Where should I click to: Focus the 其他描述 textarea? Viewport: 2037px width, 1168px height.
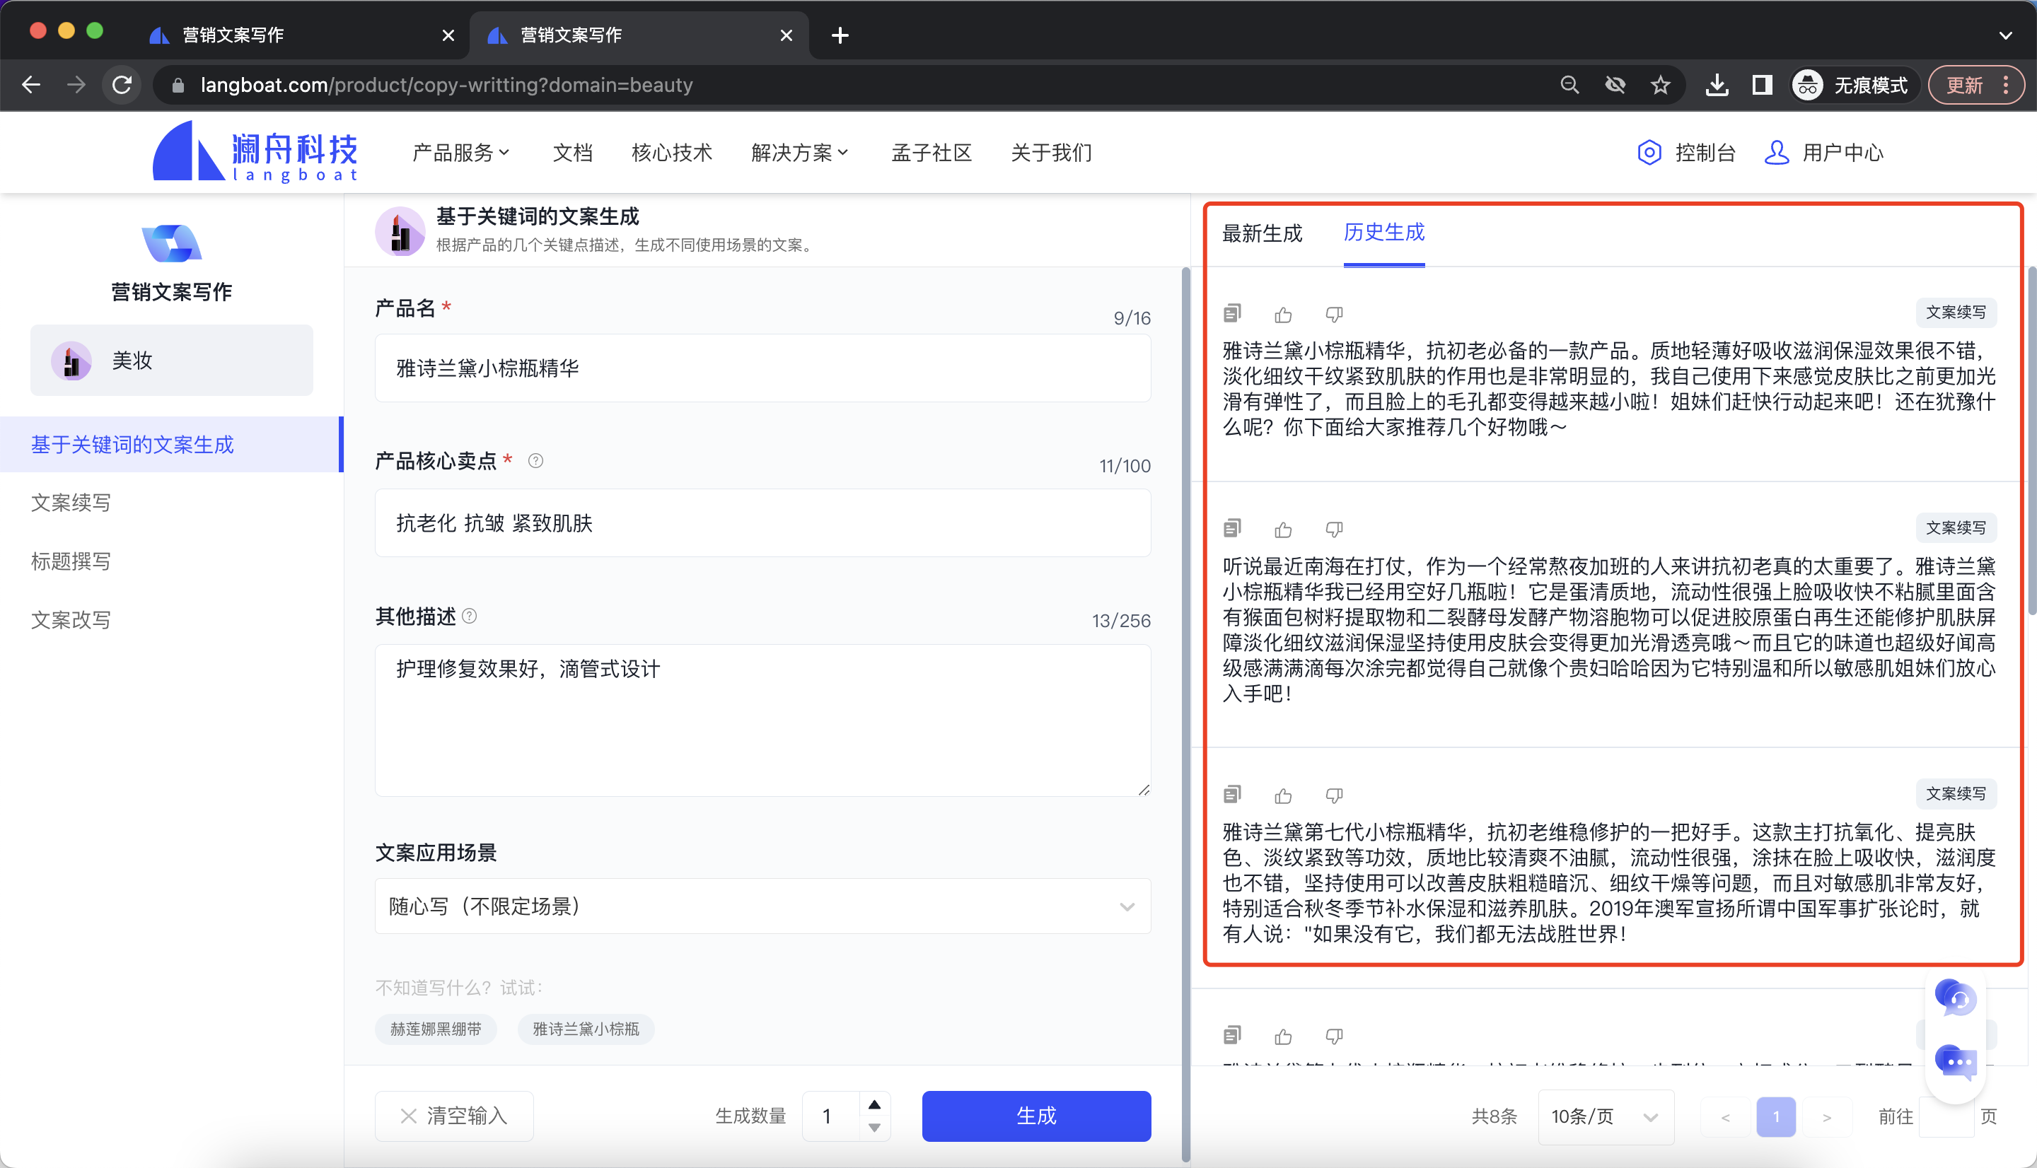[762, 720]
